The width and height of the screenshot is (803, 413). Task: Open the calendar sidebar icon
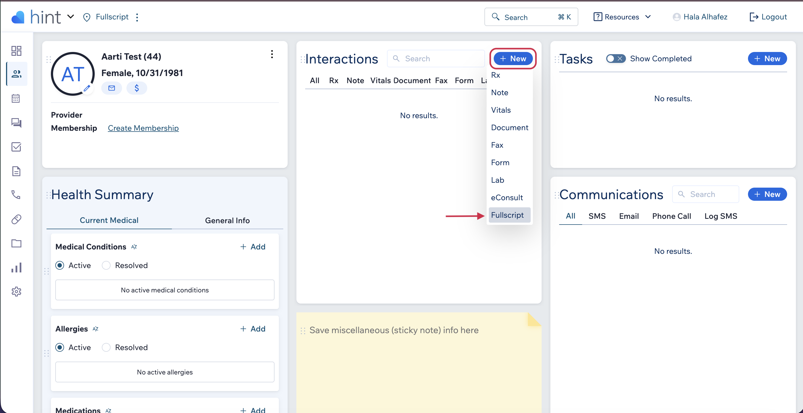pyautogui.click(x=16, y=98)
